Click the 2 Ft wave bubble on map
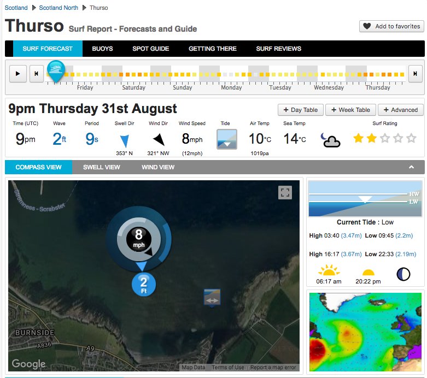427x378 pixels. coord(144,285)
